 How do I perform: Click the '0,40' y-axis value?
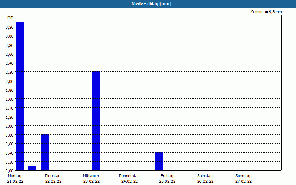pyautogui.click(x=10, y=153)
